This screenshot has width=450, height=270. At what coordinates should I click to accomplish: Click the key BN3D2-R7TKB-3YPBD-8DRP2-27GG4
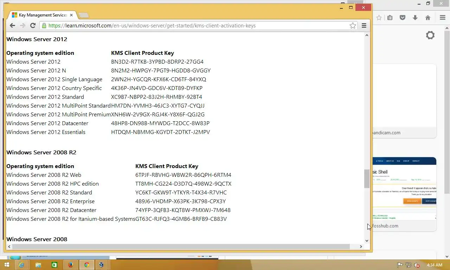pyautogui.click(x=157, y=62)
